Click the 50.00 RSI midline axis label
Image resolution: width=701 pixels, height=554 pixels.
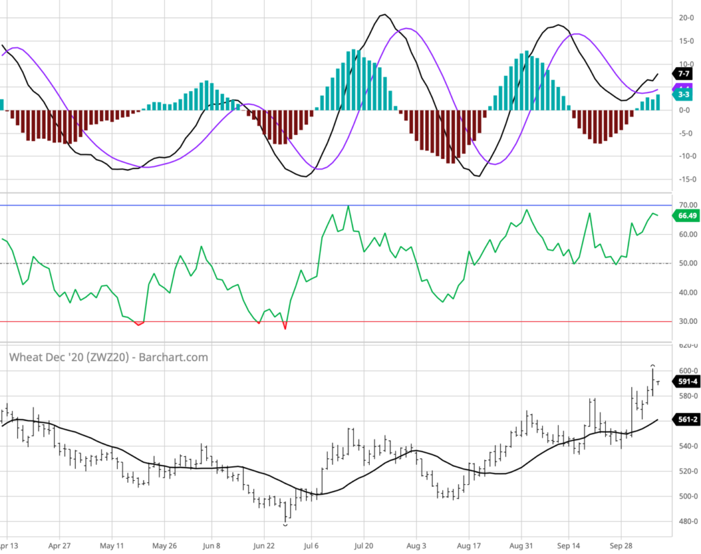[x=686, y=264]
